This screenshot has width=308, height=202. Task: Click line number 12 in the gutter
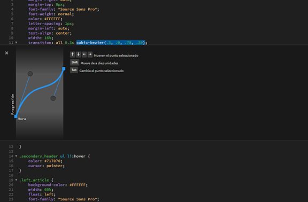11,146
